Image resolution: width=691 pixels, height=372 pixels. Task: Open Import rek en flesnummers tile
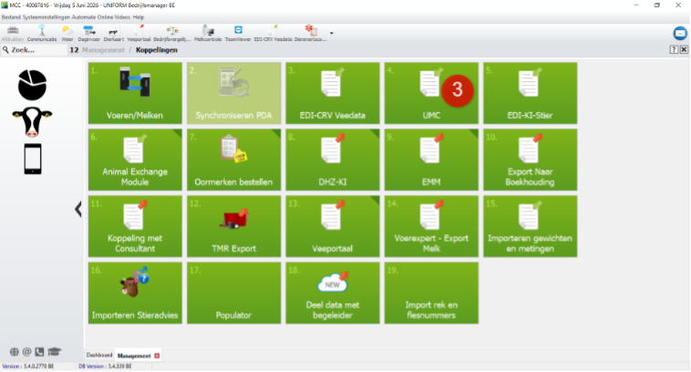point(431,293)
